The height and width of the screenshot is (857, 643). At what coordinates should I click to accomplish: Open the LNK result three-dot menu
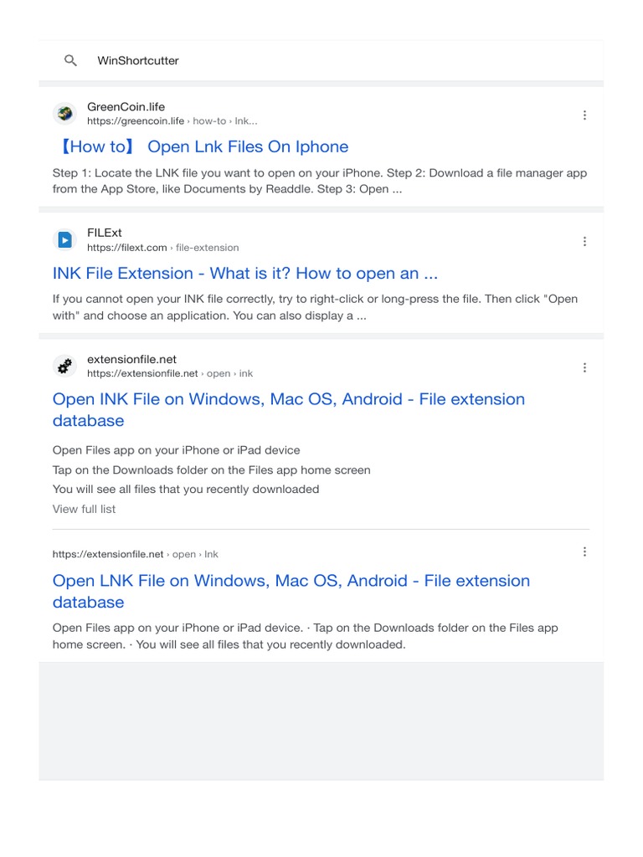coord(584,552)
